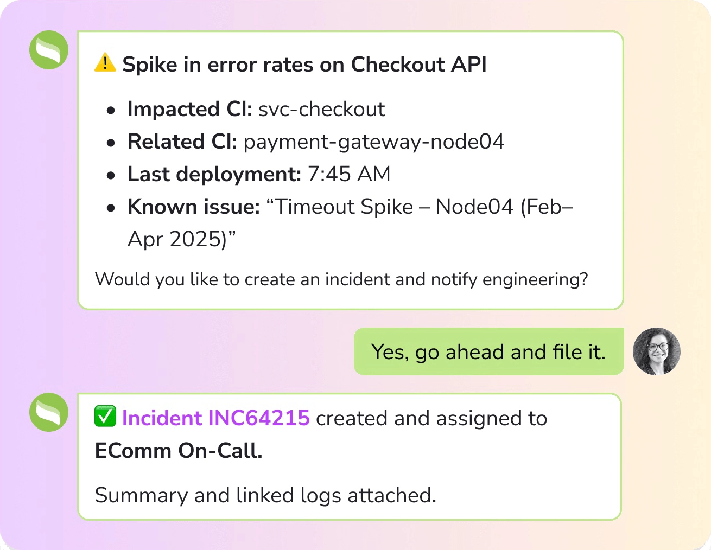Open the Incident INC64215 link

[216, 418]
